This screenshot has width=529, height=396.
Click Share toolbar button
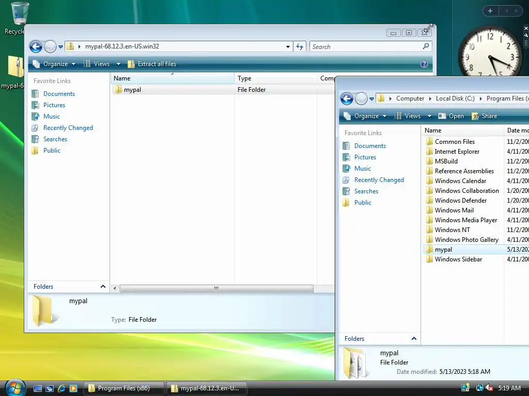click(x=485, y=116)
